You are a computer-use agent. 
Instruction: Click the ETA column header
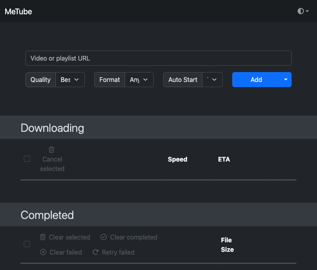(224, 159)
